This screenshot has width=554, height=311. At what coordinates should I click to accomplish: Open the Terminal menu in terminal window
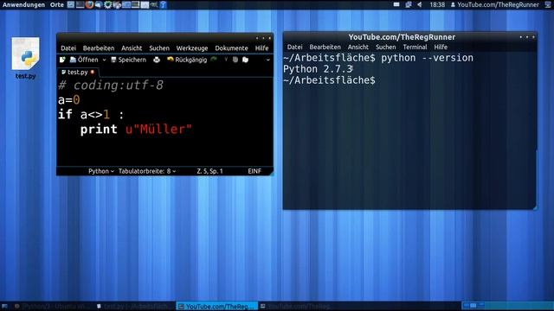[x=415, y=47]
